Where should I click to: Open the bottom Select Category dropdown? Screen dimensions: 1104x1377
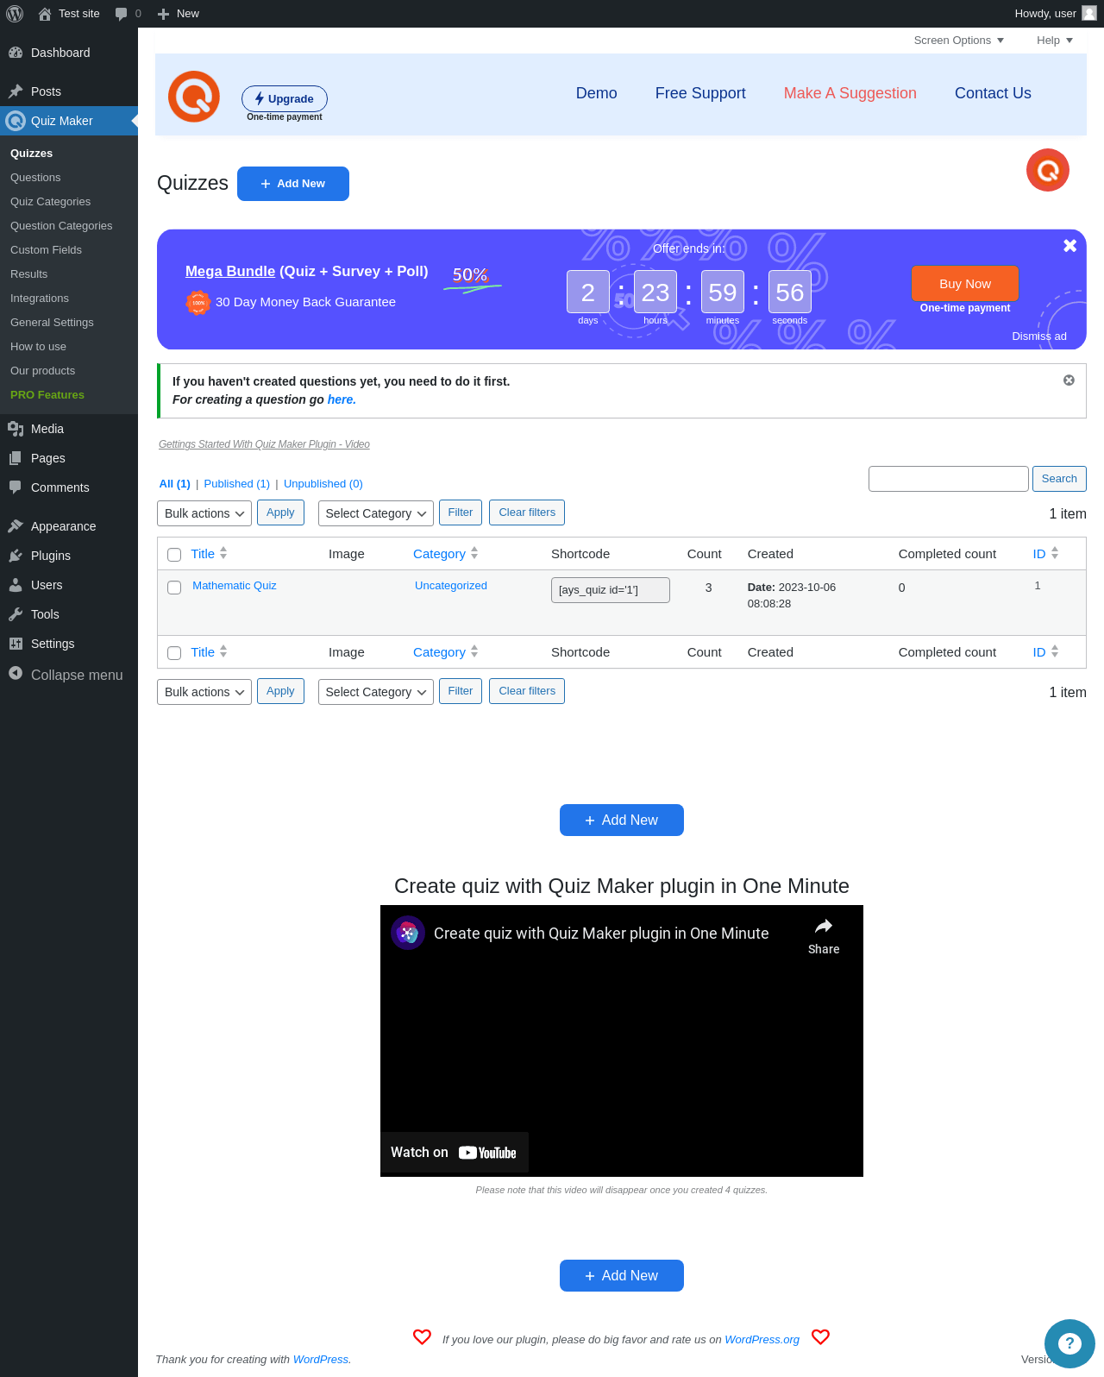376,692
